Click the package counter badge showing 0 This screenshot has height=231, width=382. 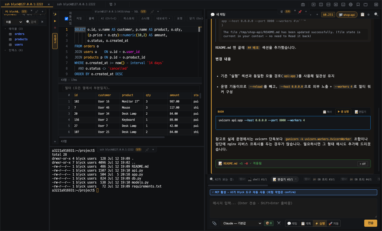269,223
